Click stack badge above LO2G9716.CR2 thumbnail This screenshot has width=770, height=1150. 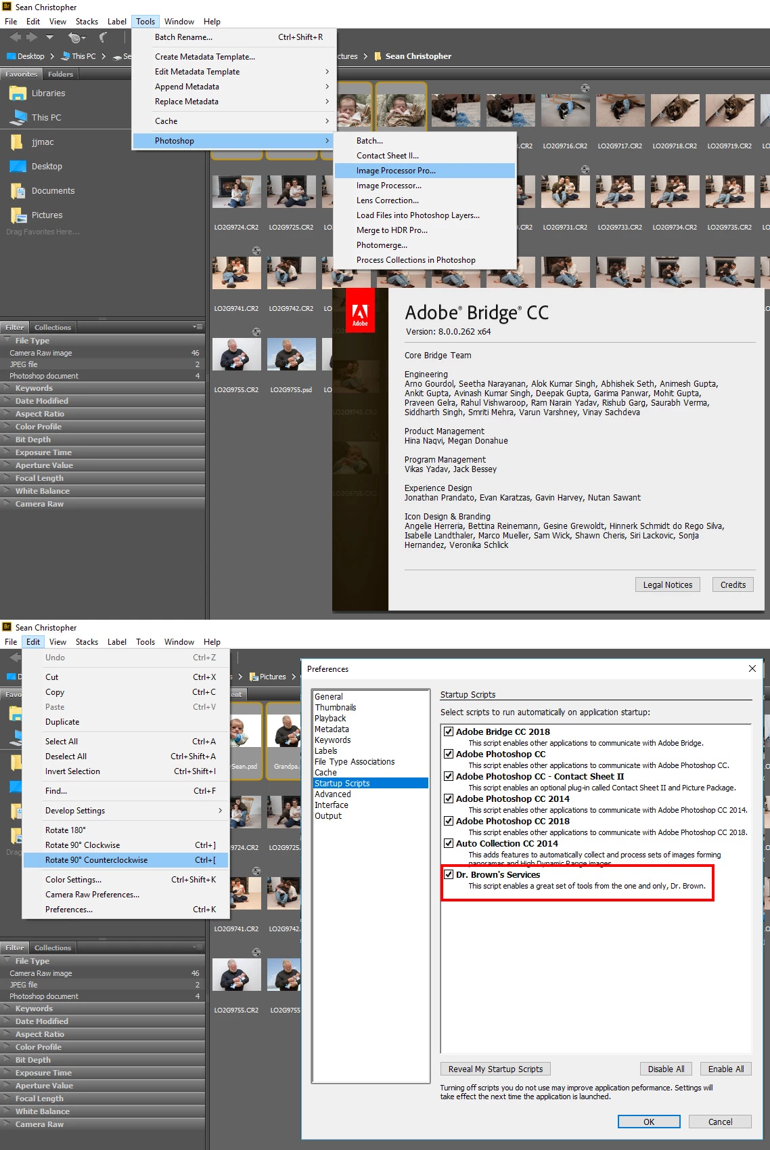coord(585,88)
